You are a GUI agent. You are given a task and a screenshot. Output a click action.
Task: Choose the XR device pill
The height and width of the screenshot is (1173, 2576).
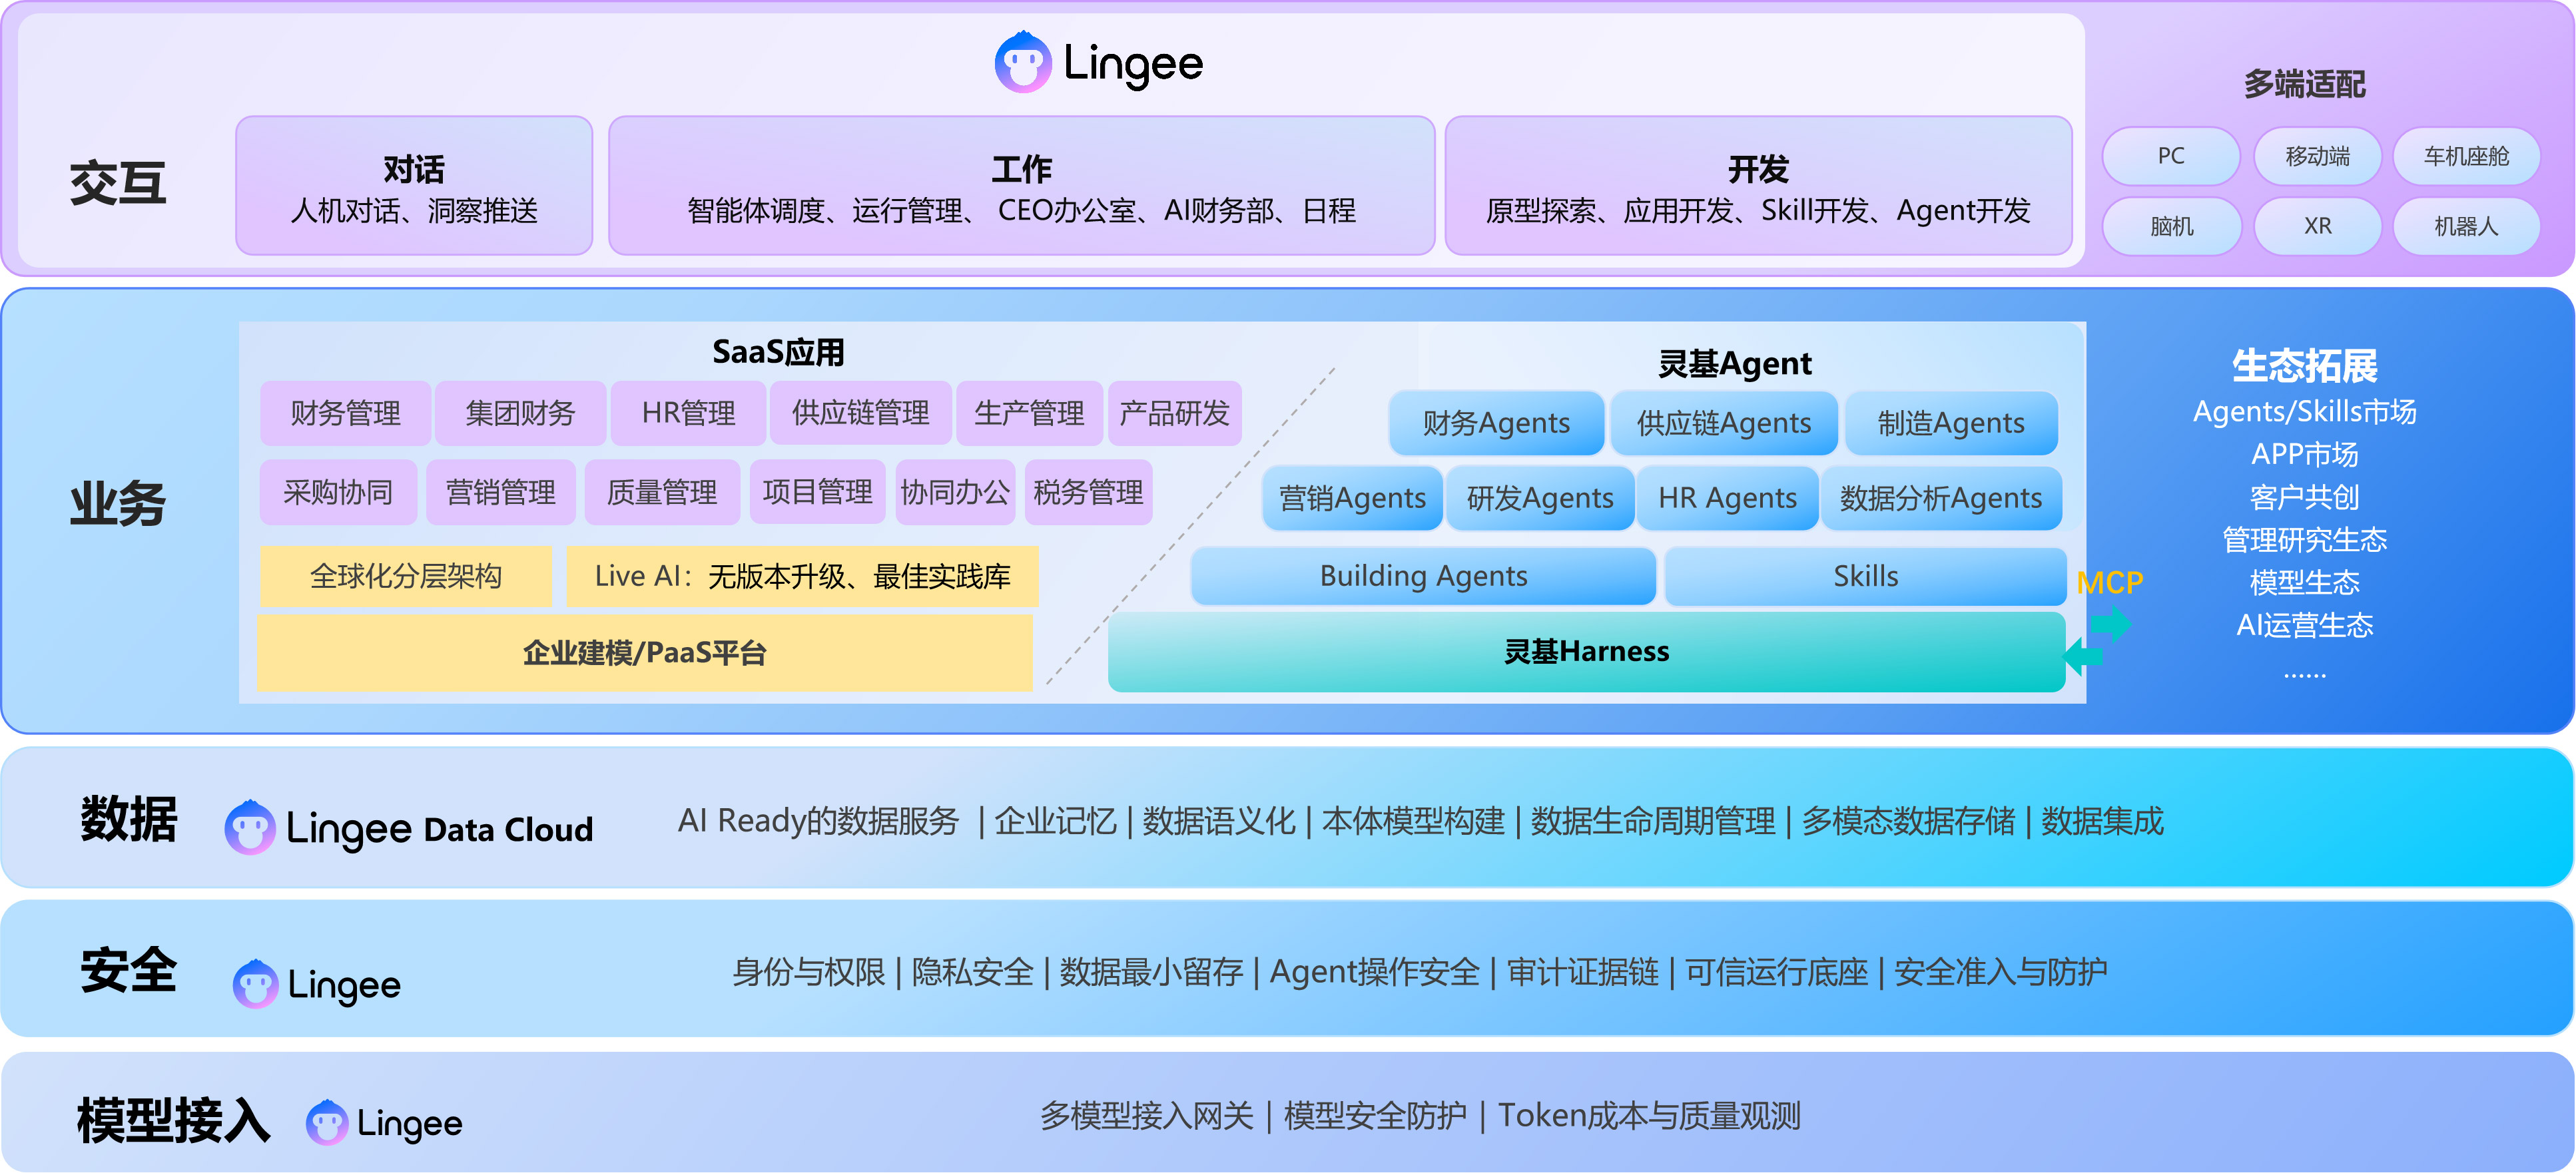pyautogui.click(x=2318, y=227)
